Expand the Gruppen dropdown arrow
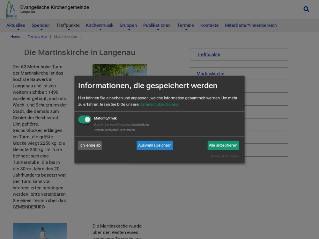319x239 pixels. 129,30
